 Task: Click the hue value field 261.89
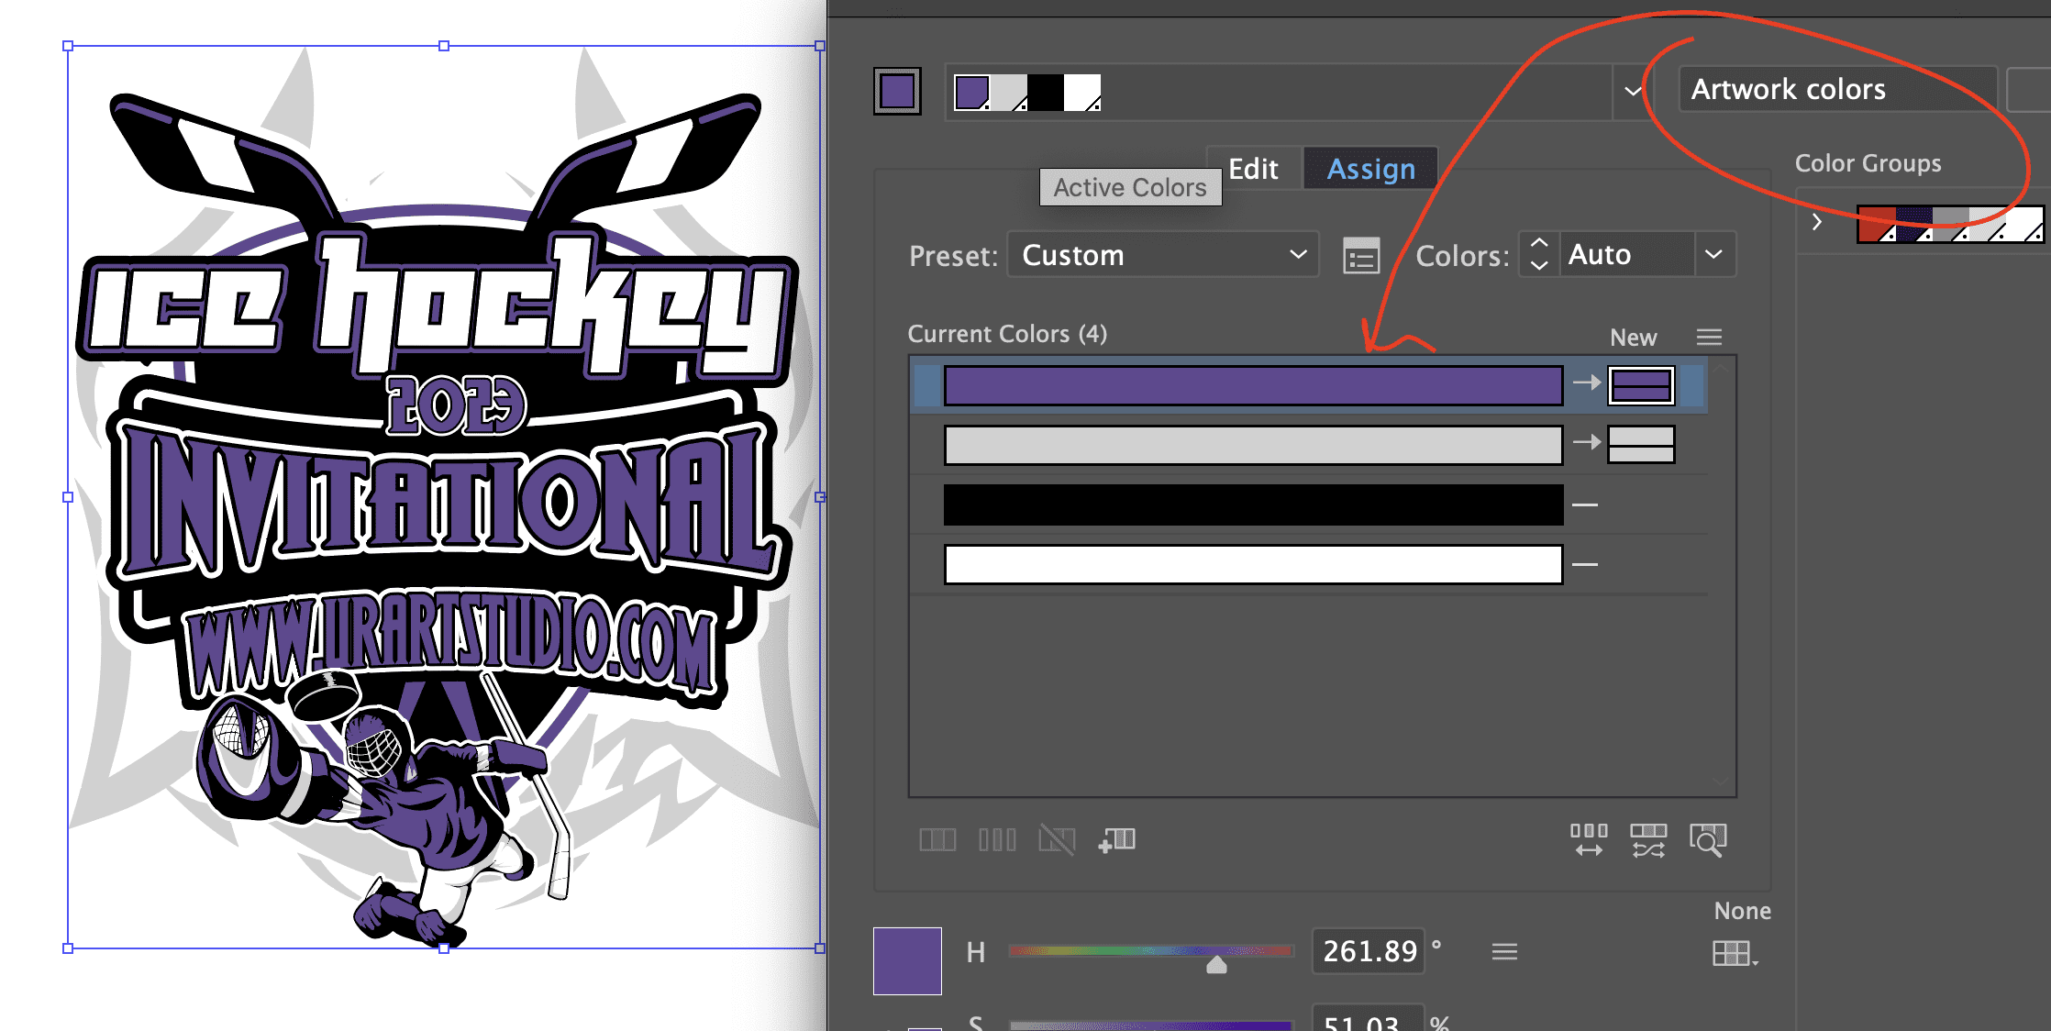click(x=1369, y=951)
